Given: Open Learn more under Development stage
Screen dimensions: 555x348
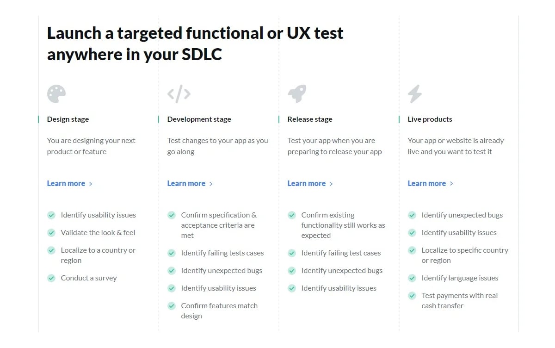Looking at the screenshot, I should [186, 183].
